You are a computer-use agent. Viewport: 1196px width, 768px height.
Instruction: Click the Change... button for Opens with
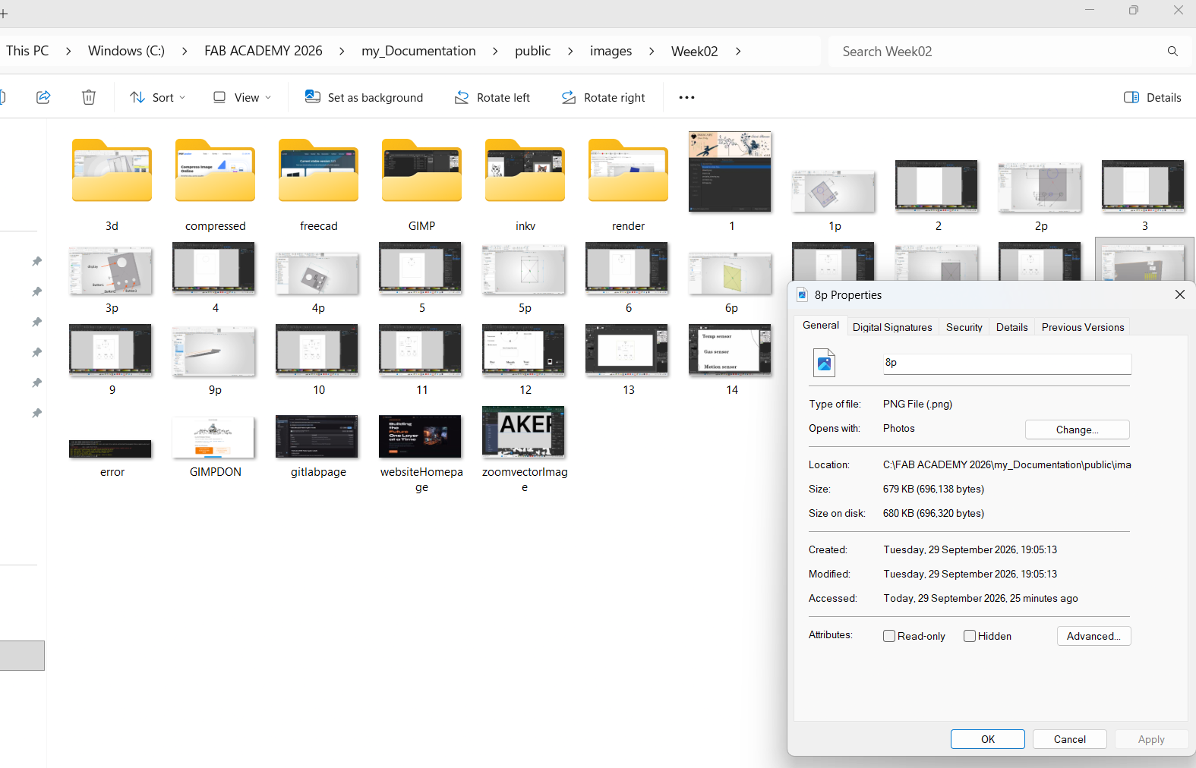coord(1077,430)
